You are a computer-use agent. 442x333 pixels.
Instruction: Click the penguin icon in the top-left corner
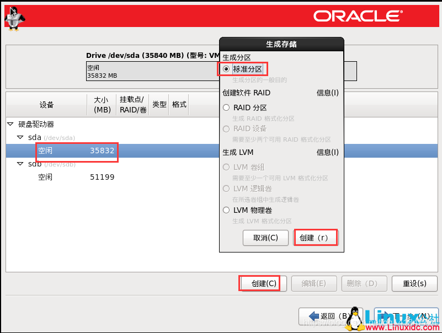pyautogui.click(x=14, y=18)
